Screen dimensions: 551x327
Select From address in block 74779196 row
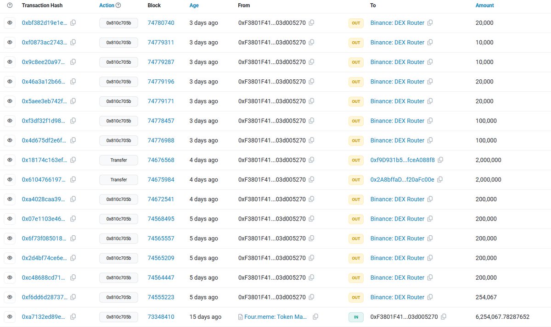[x=272, y=82]
